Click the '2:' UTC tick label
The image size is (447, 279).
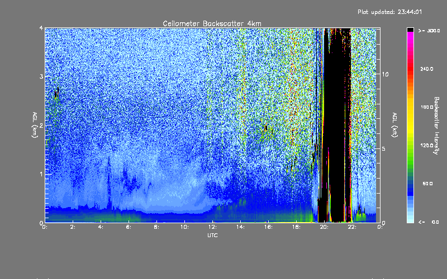73,227
